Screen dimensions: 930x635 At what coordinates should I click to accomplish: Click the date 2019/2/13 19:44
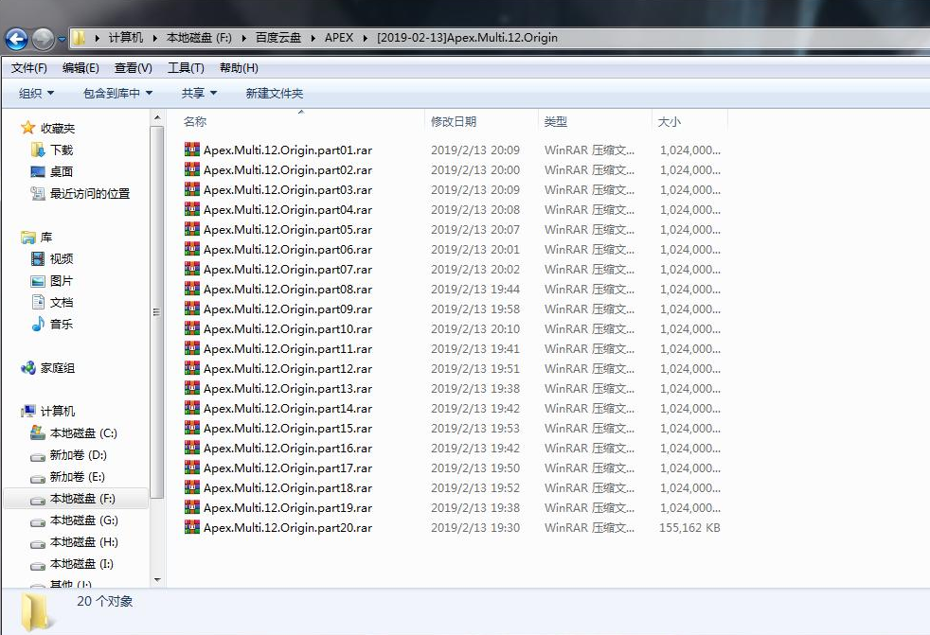pos(475,290)
